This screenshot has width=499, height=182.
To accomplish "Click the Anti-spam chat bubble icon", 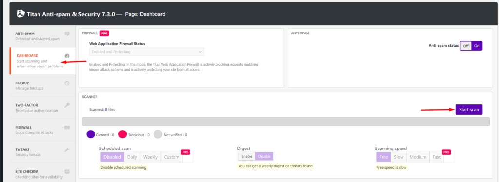I will pos(67,33).
